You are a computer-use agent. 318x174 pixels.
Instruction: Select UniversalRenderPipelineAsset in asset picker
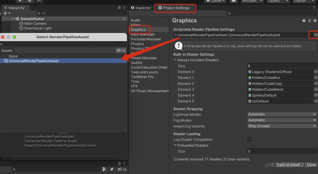(x=63, y=61)
